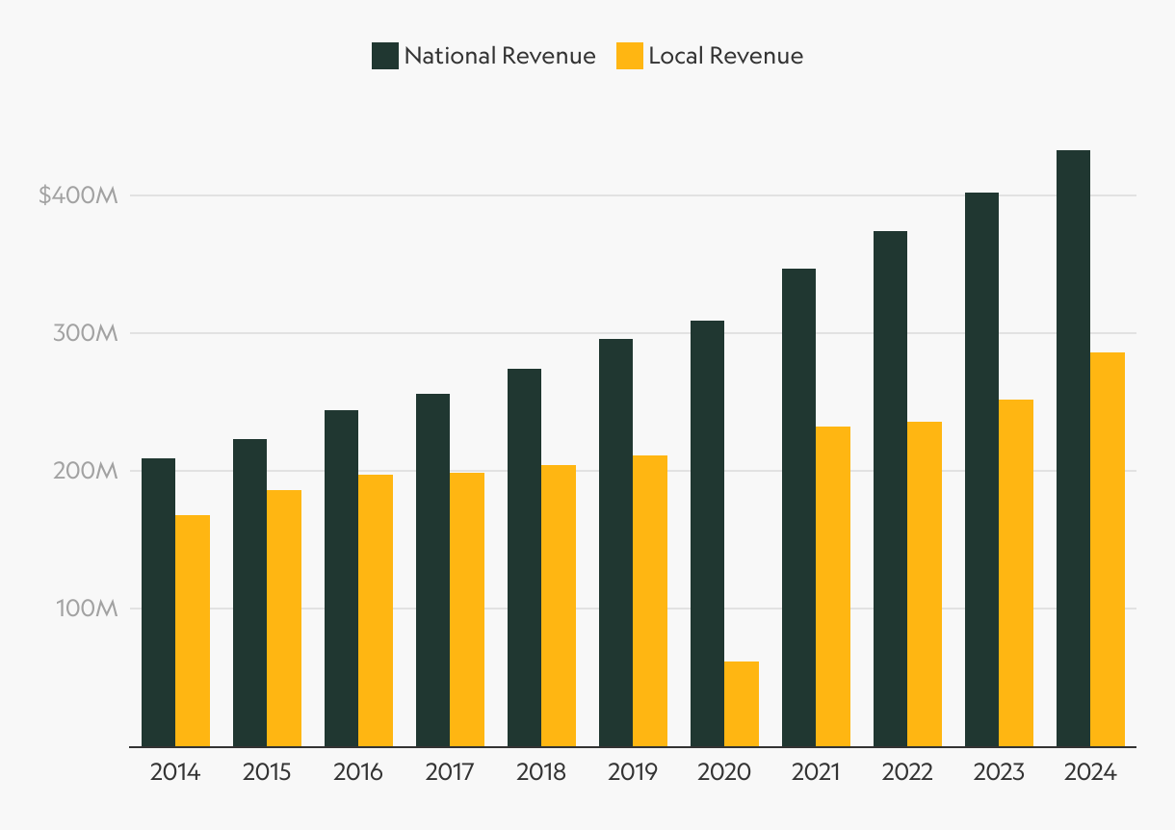This screenshot has width=1175, height=830.
Task: Click the 2014 Local Revenue bar
Action: point(193,631)
